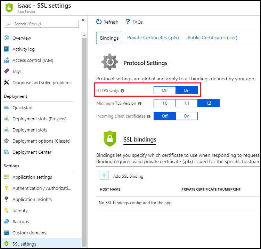This screenshot has width=261, height=249.
Task: Click the info icon beside Minimum TLS Version
Action: pos(140,104)
